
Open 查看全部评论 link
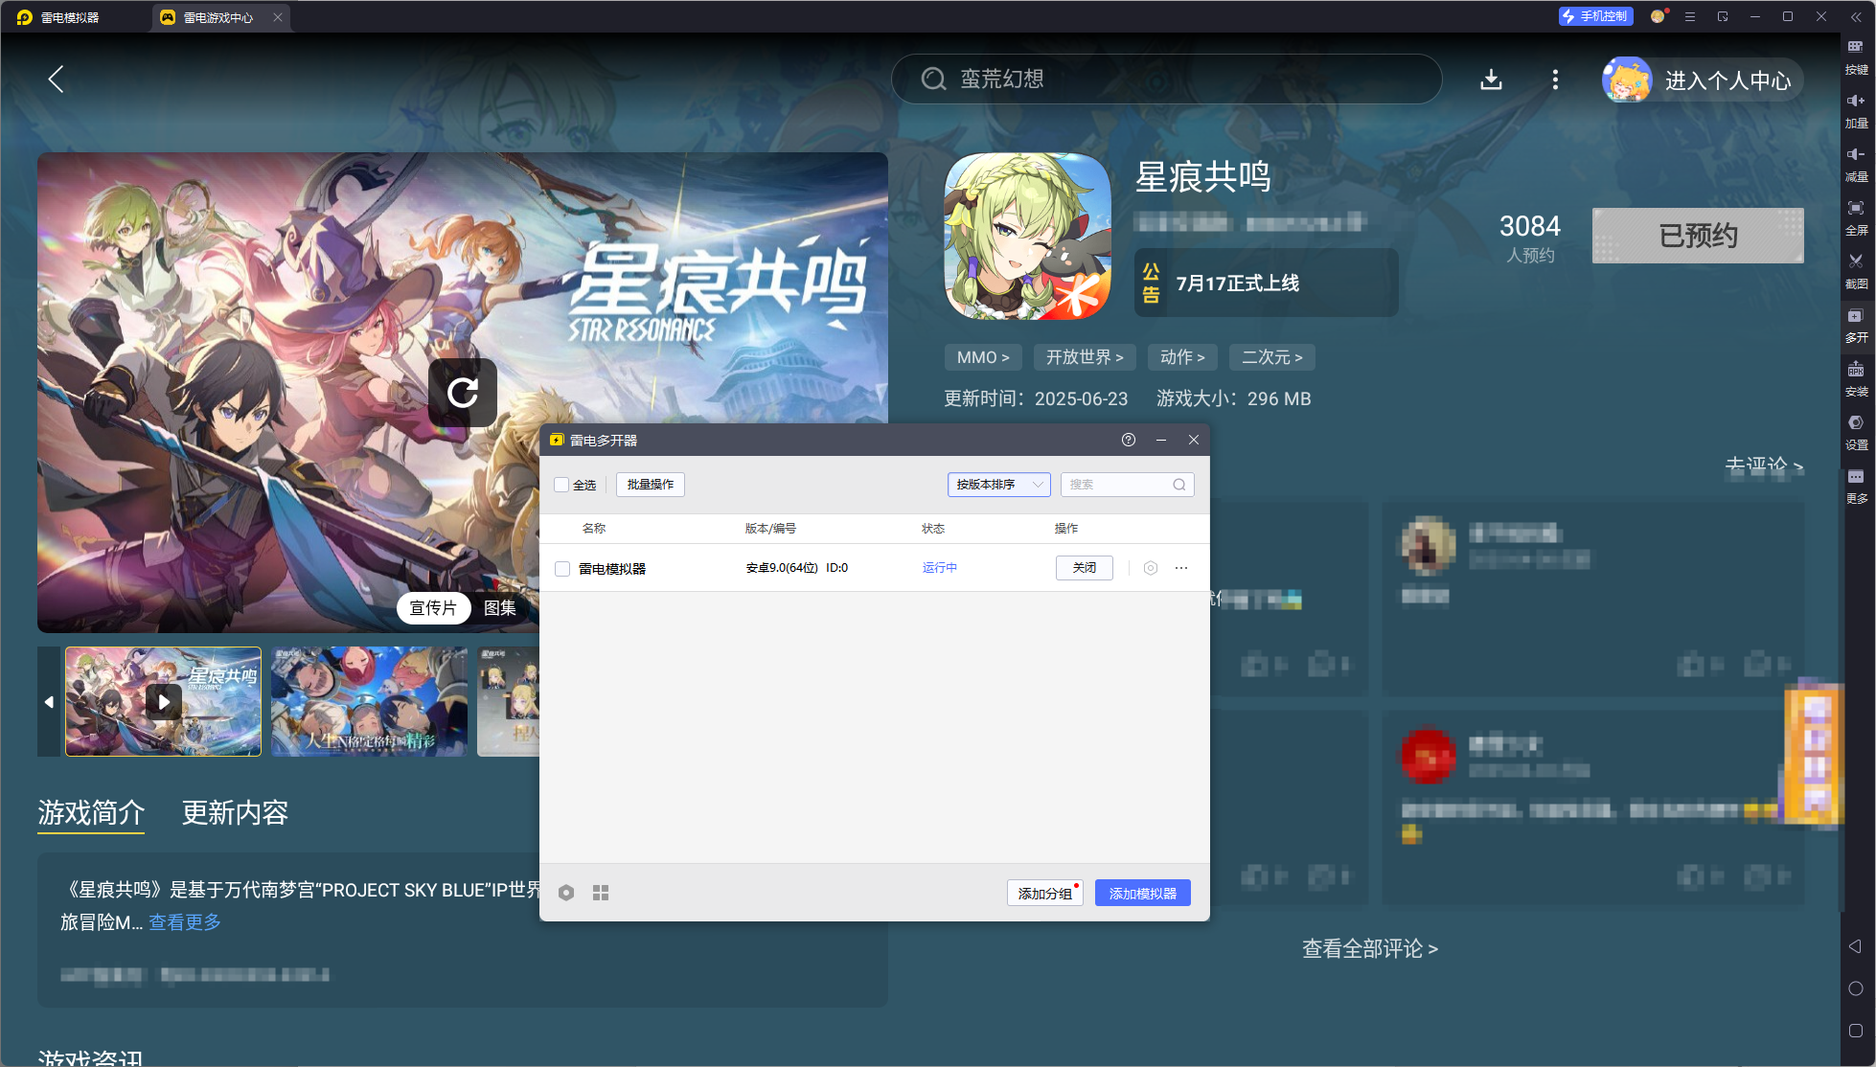[x=1370, y=949]
